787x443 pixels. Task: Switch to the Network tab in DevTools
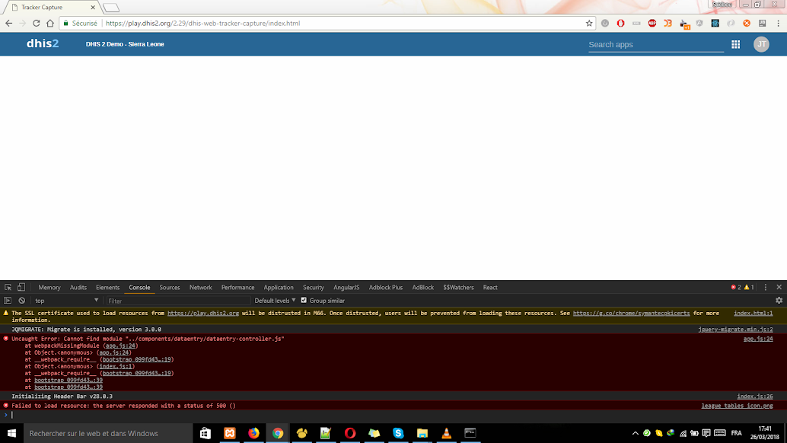[x=201, y=288]
